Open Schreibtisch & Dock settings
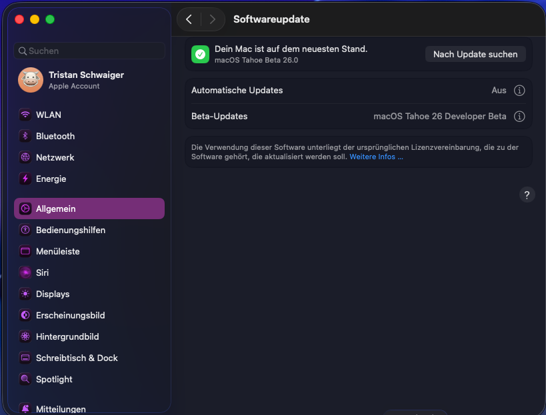Viewport: 546px width, 415px height. click(77, 358)
